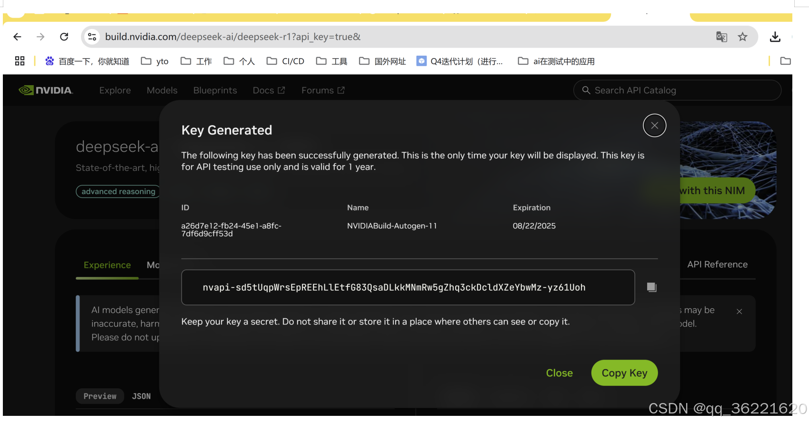Dismiss the AI models warning banner
The width and height of the screenshot is (809, 423).
[x=739, y=312]
